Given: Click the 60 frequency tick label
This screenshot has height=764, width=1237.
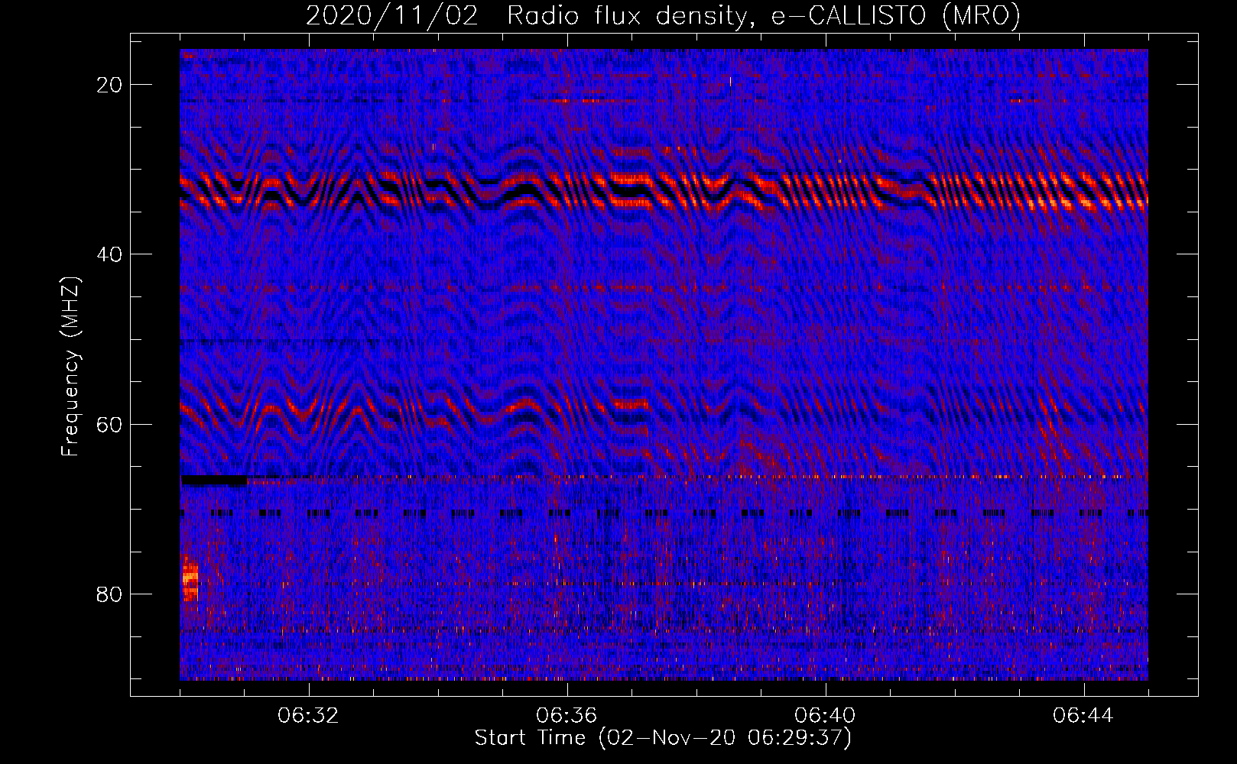Looking at the screenshot, I should (x=110, y=424).
